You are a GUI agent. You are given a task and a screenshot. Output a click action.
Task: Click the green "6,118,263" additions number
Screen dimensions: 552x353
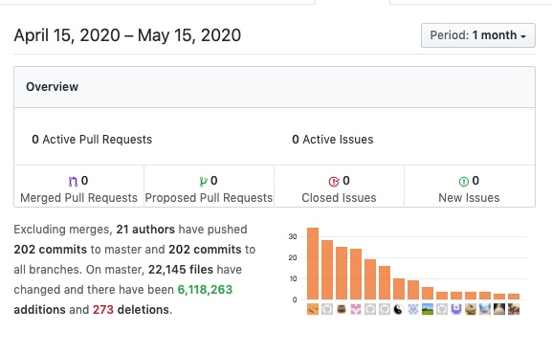point(205,290)
